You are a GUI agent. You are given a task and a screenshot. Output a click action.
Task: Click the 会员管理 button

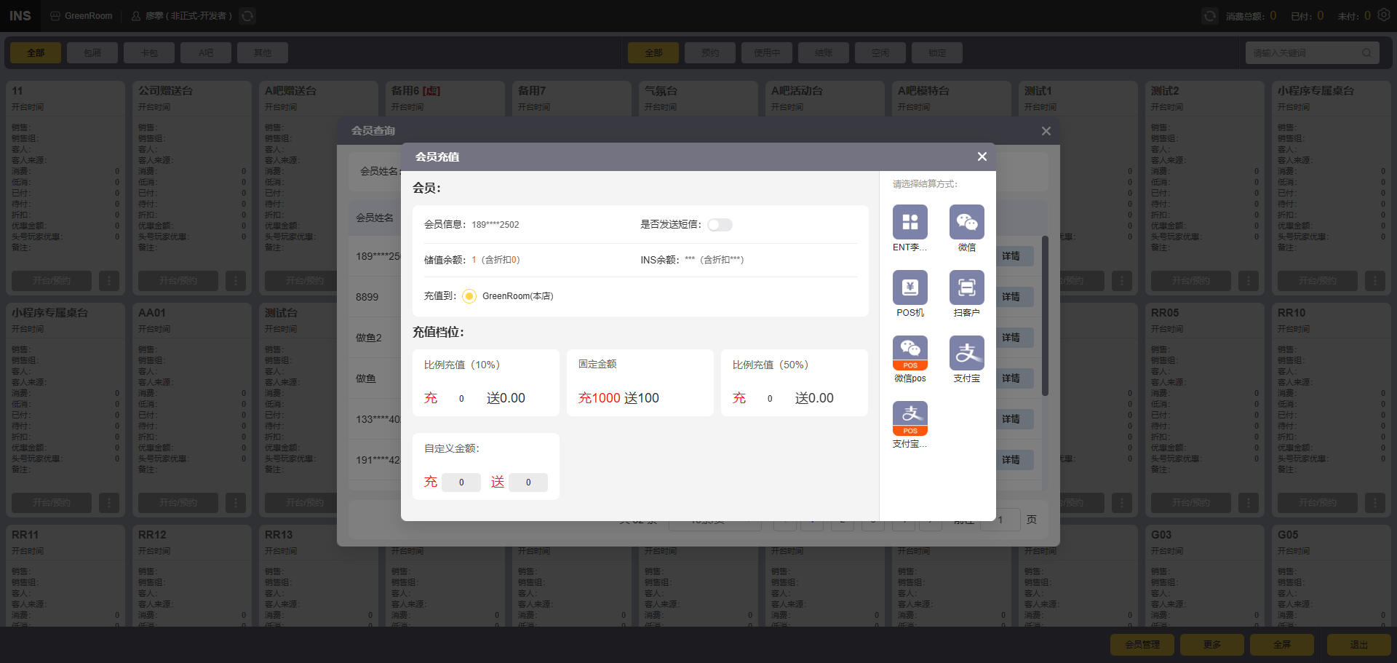(x=1142, y=645)
